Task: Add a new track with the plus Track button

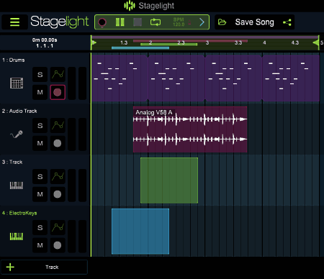Action: [44, 267]
